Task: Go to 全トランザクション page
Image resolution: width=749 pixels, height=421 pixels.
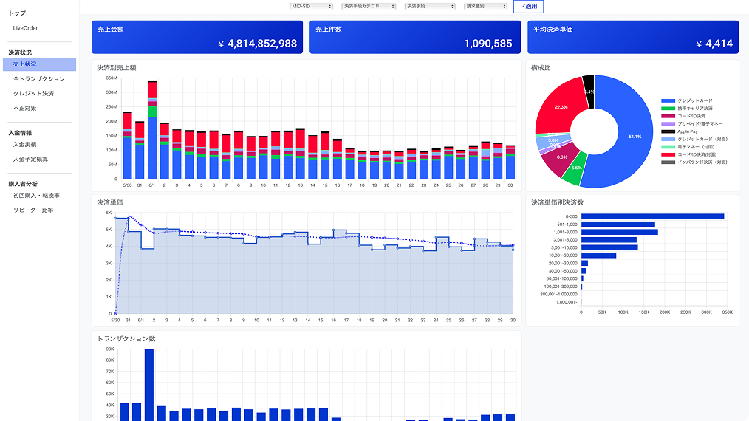Action: 38,79
